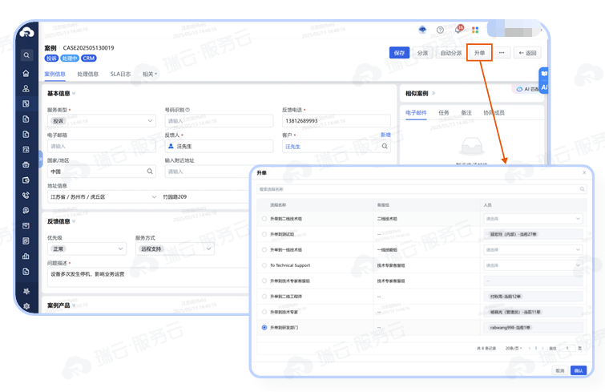The width and height of the screenshot is (605, 392).
Task: Click 取消 in 升单 dialog
Action: [560, 370]
